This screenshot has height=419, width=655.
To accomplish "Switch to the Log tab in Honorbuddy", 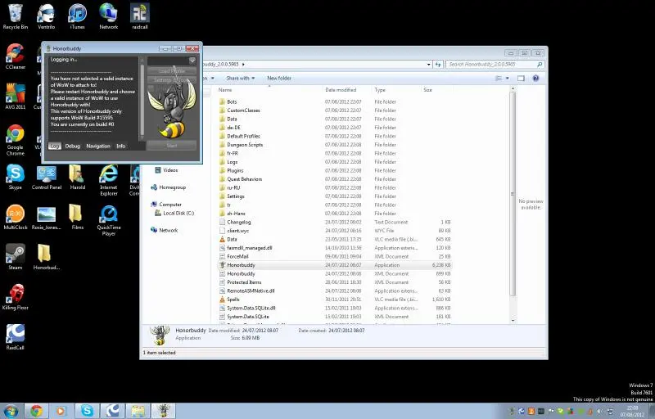I will pos(55,146).
